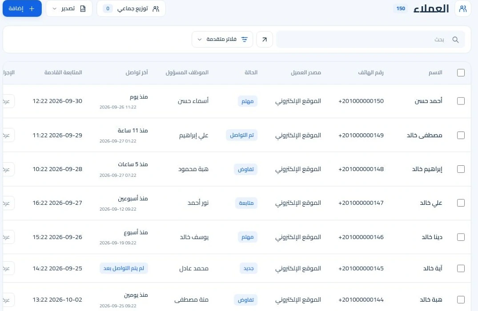Click the customer name هبة خالد
Screen dimensions: 478x311
point(431,300)
